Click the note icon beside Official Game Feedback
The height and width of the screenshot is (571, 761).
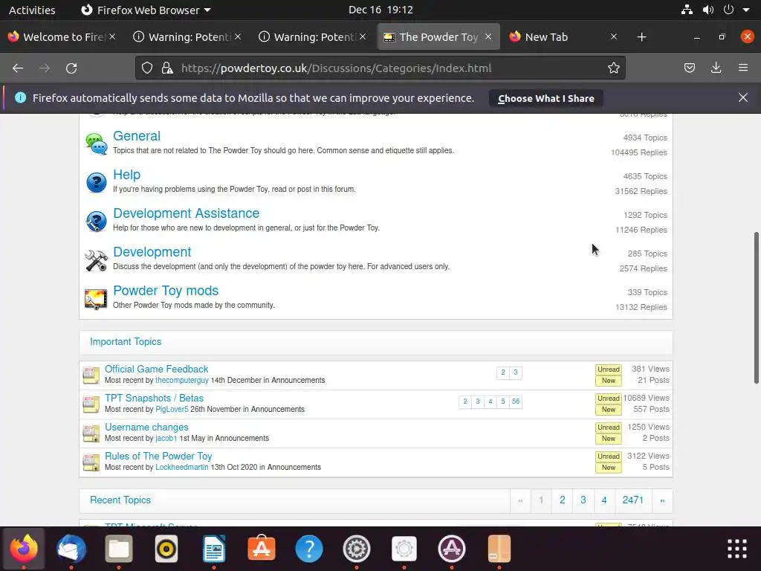91,375
